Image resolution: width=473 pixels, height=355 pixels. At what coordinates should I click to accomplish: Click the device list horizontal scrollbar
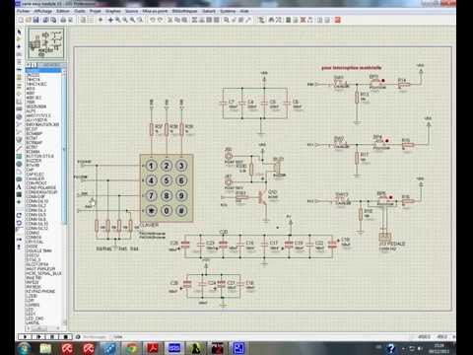click(42, 328)
